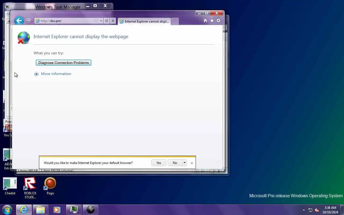Go back with the blue Back arrow
344x215 pixels.
point(19,21)
